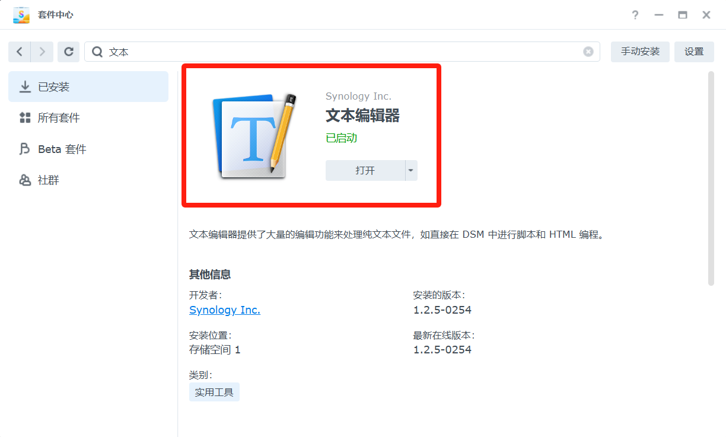726x437 pixels.
Task: Go forward with the right arrow button
Action: 42,52
